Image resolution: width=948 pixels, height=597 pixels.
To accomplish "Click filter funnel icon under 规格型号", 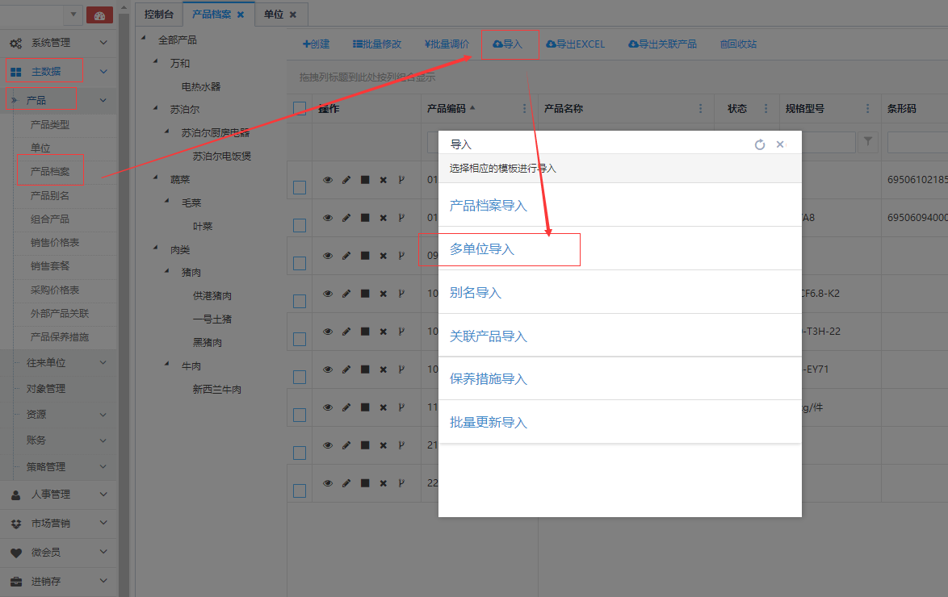I will click(x=868, y=142).
